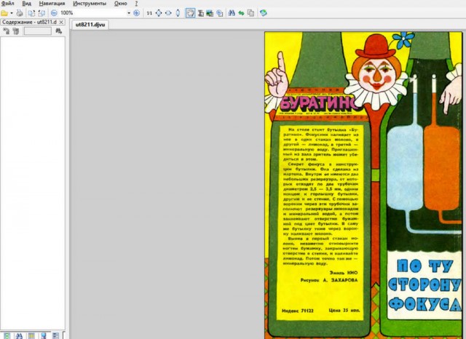This screenshot has height=339, width=466.
Task: Open the Навигация menu
Action: pyautogui.click(x=52, y=4)
